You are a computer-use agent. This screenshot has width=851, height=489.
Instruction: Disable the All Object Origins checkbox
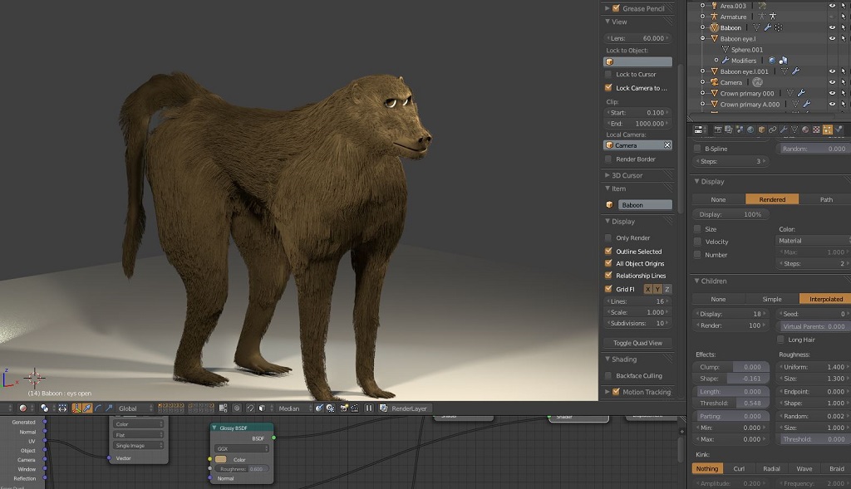click(608, 263)
